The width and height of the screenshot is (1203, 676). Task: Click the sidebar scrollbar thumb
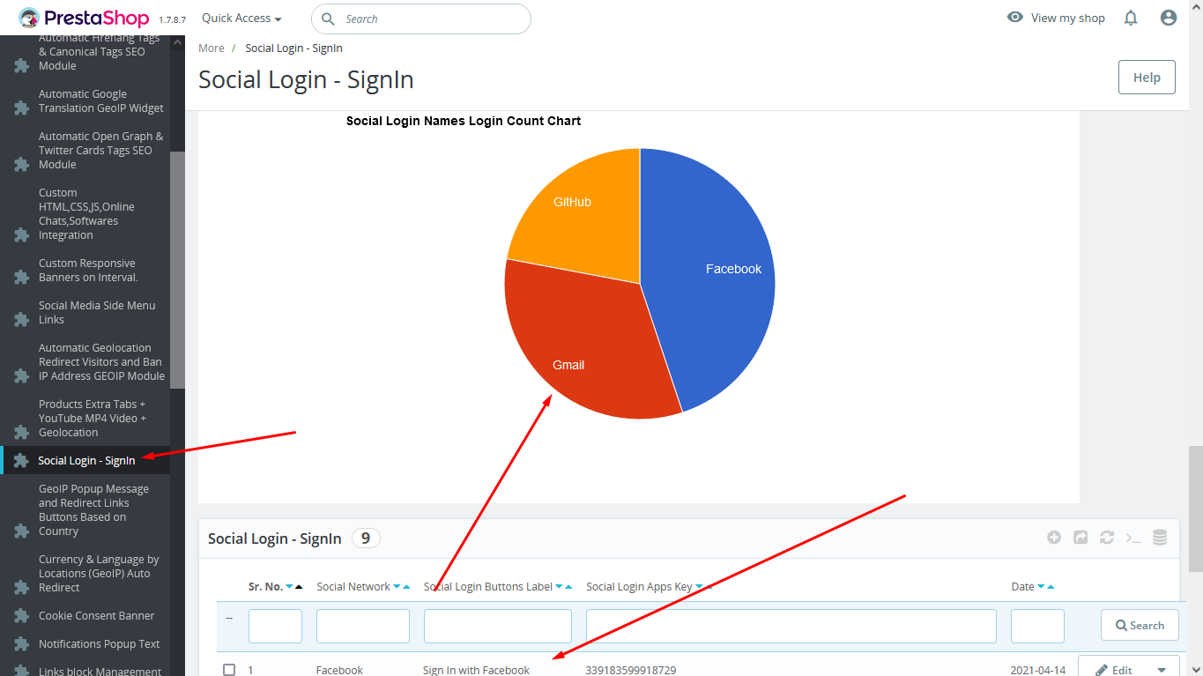(x=178, y=269)
